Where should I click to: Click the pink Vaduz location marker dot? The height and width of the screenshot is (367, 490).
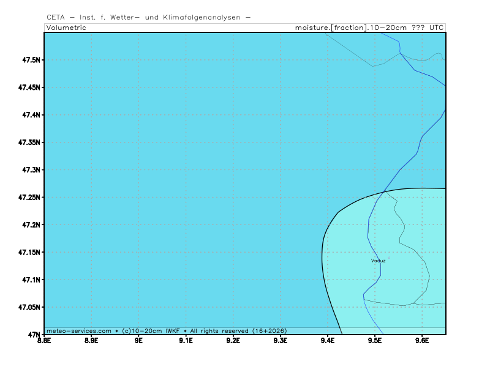click(388, 258)
